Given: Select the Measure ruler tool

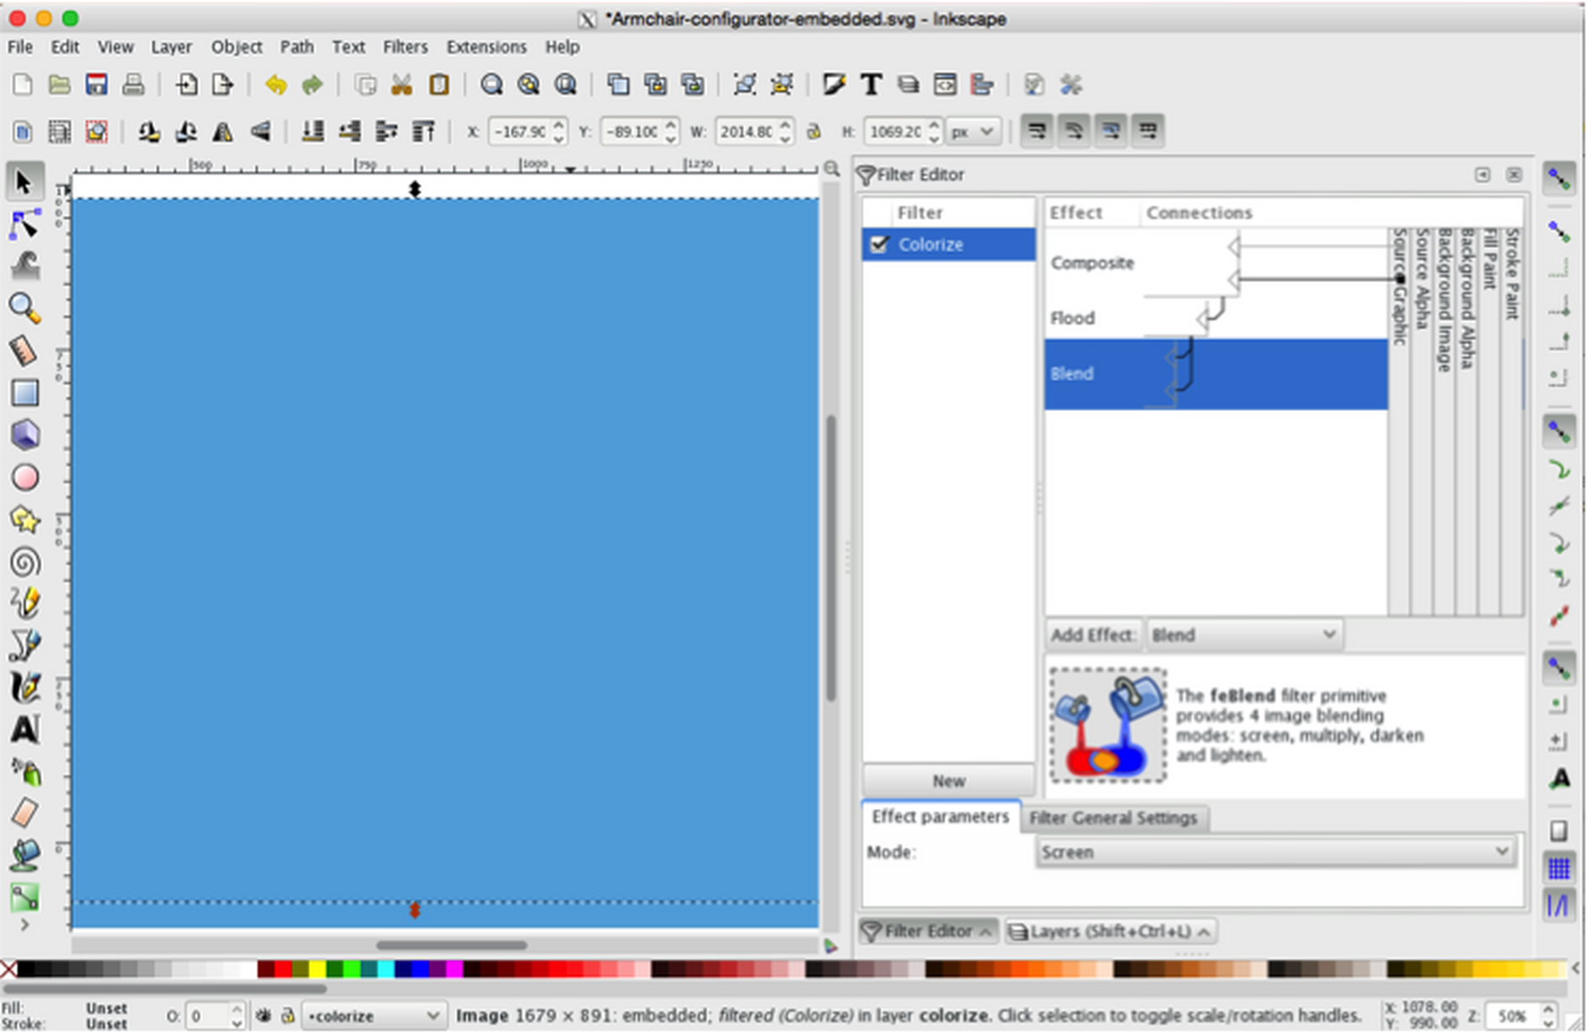Looking at the screenshot, I should click(24, 351).
